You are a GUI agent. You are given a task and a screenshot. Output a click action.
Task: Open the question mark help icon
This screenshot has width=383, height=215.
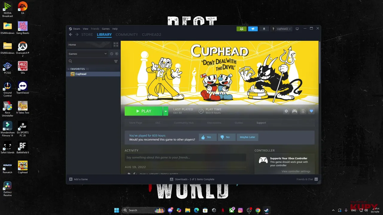click(x=273, y=29)
